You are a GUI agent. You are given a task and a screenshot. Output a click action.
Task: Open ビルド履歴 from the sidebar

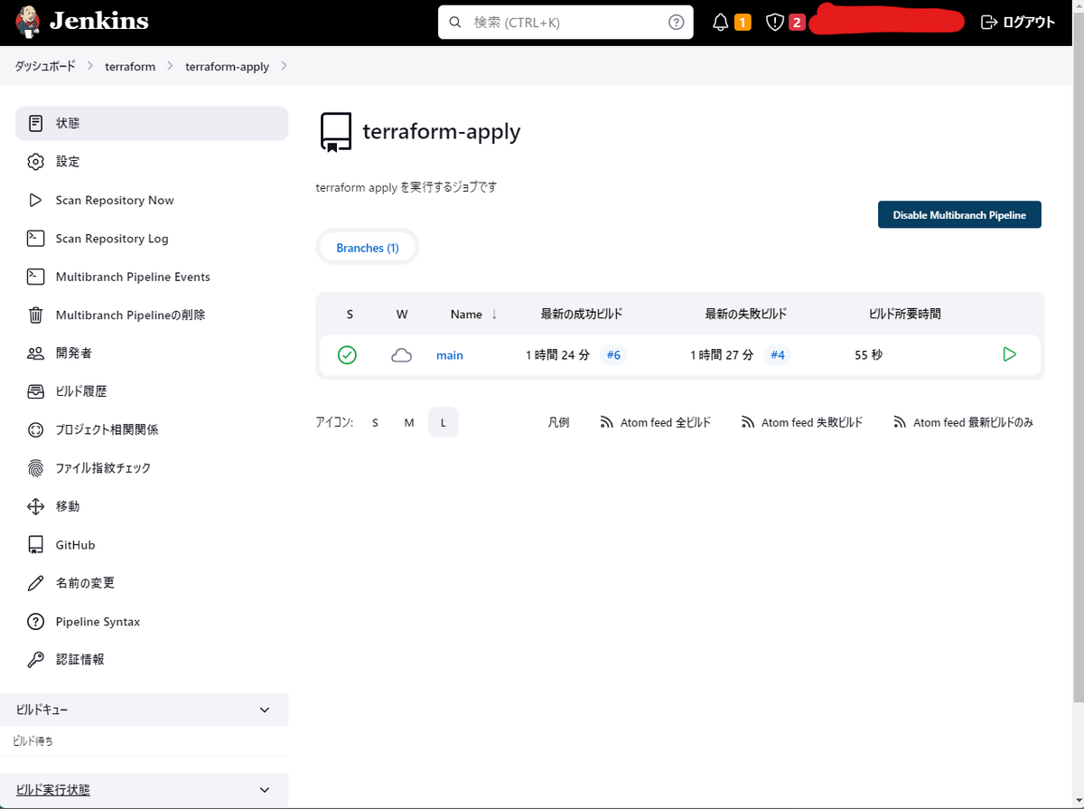click(x=152, y=391)
